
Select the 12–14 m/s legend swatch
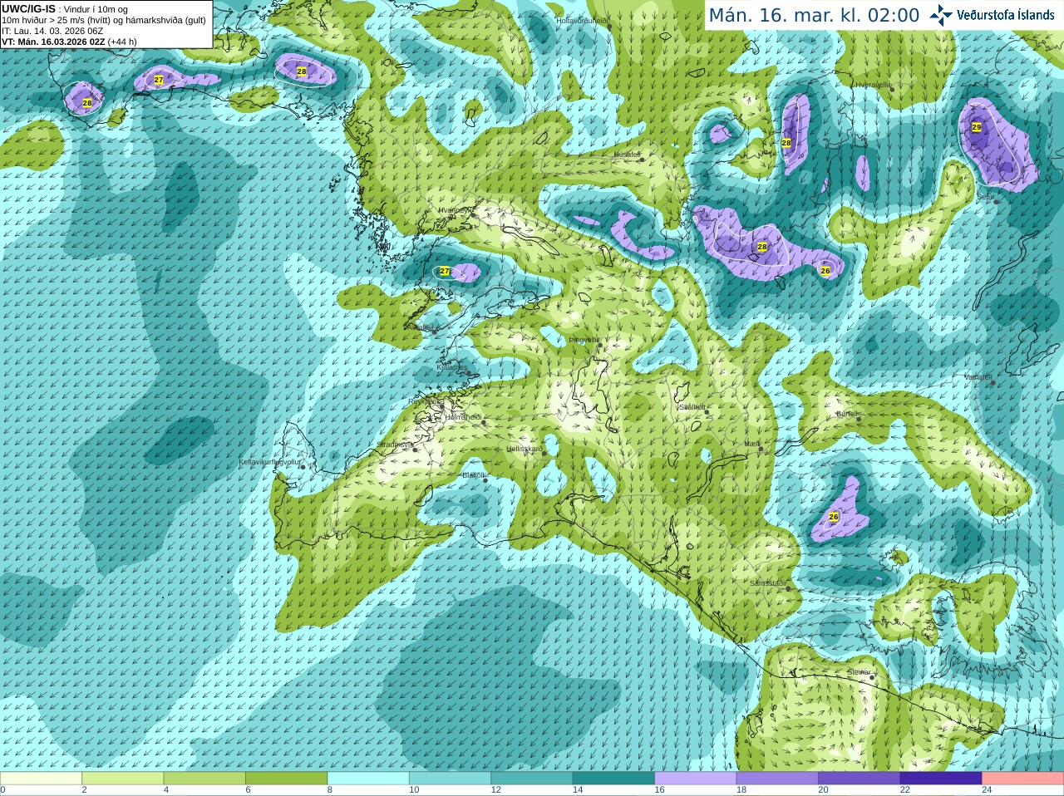coord(532,778)
